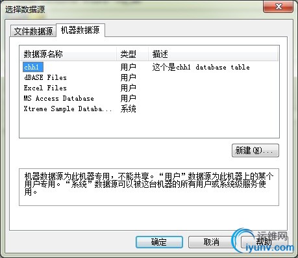Confirm with the 确定 button
The height and width of the screenshot is (258, 298).
coord(159,242)
